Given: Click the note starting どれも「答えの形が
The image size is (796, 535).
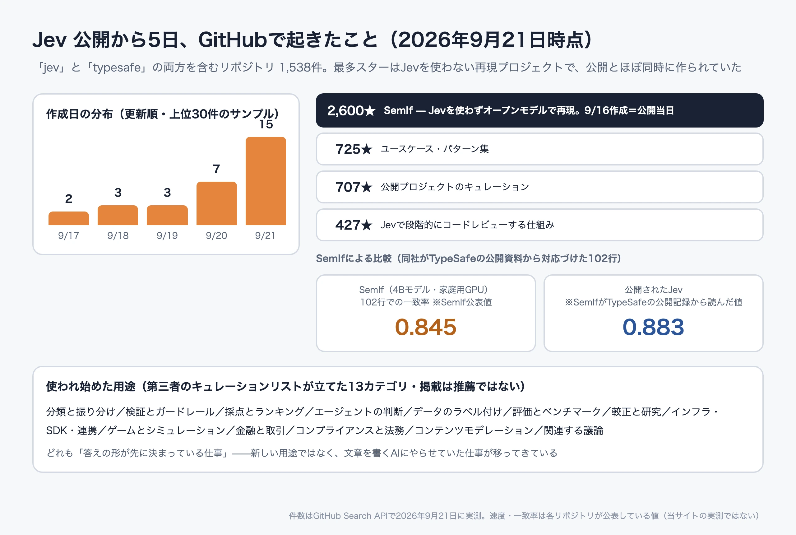Looking at the screenshot, I should pos(302,453).
